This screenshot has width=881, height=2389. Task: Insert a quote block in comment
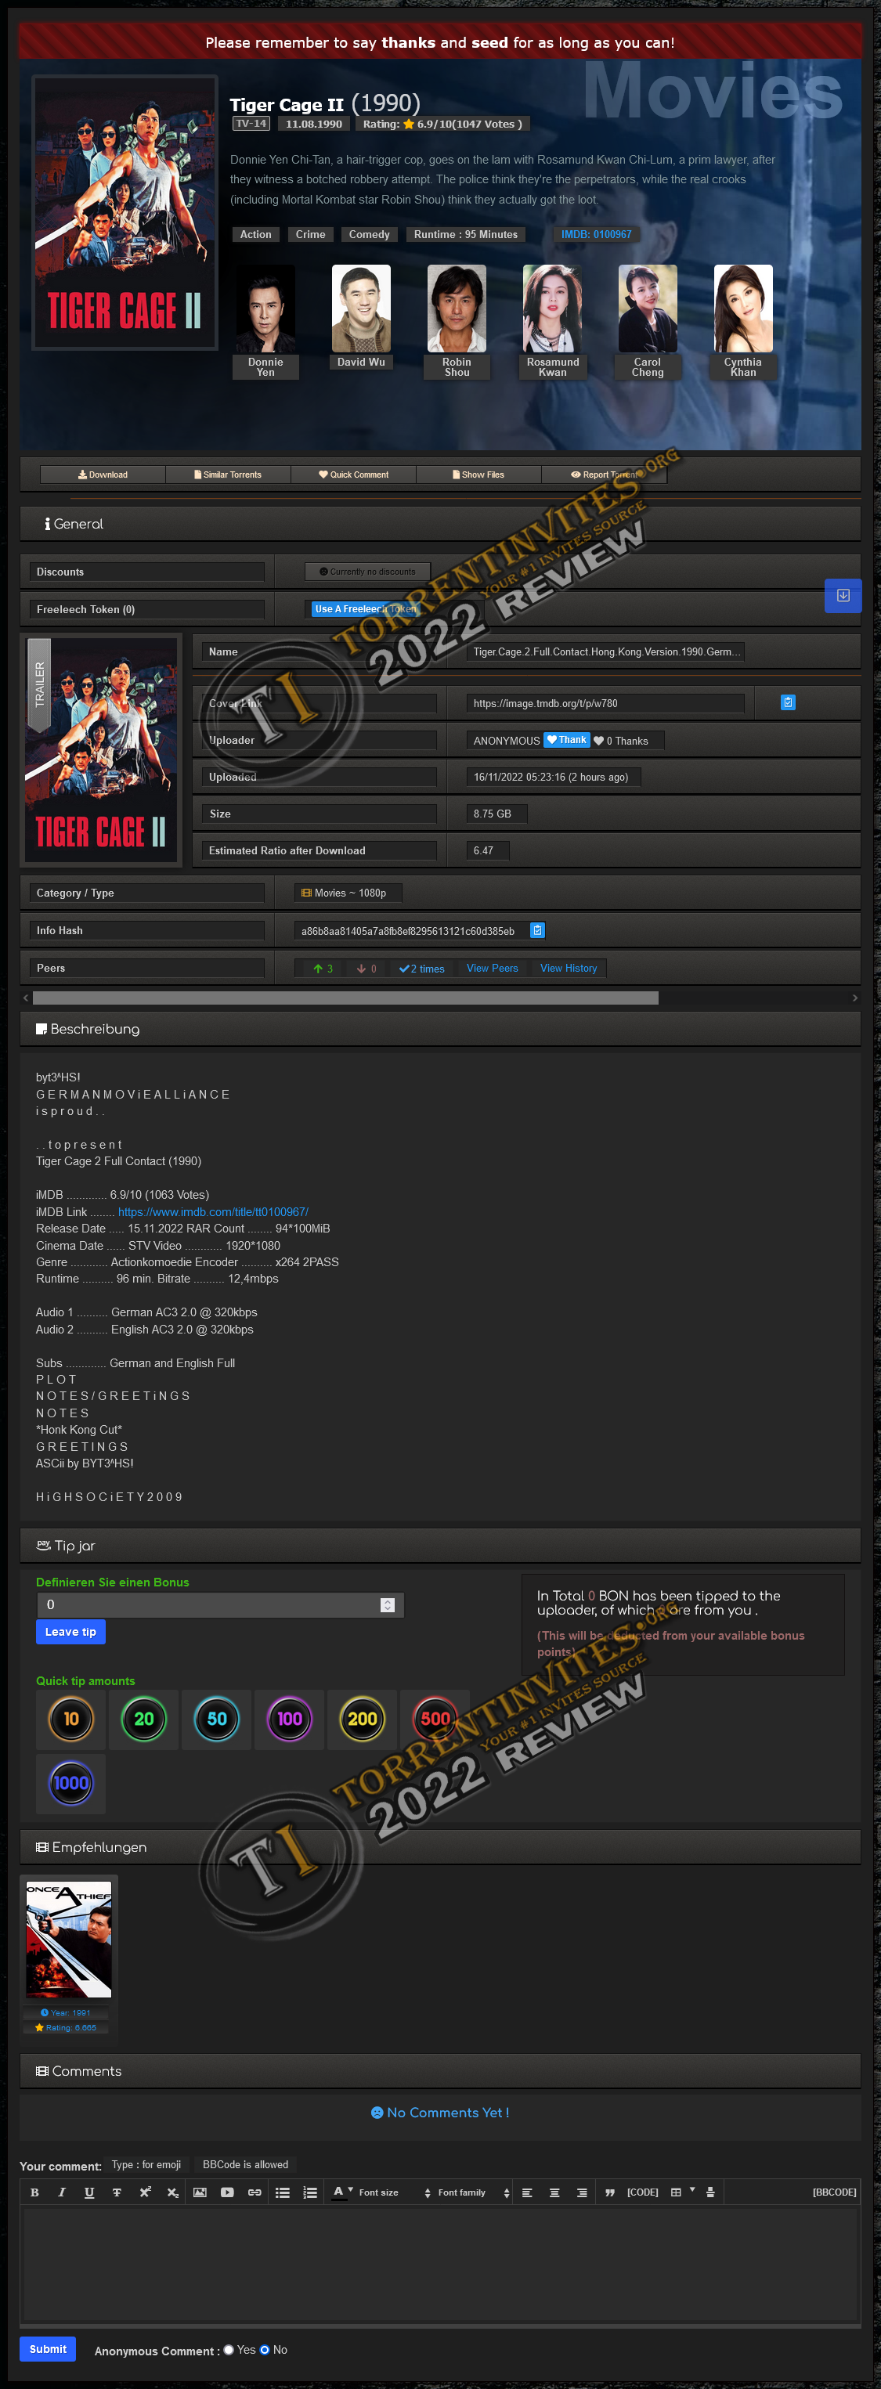pyautogui.click(x=609, y=2192)
